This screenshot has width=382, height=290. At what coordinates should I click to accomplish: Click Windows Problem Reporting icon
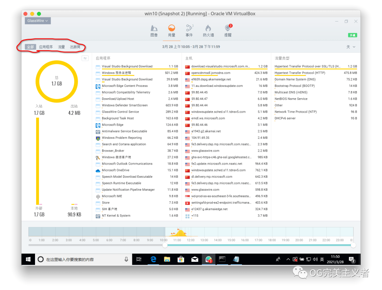click(x=98, y=138)
